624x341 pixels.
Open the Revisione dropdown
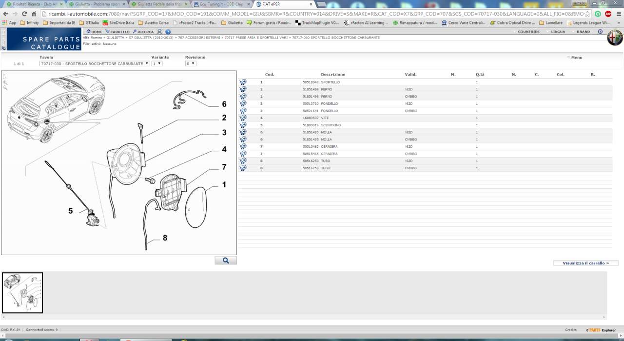pos(191,63)
